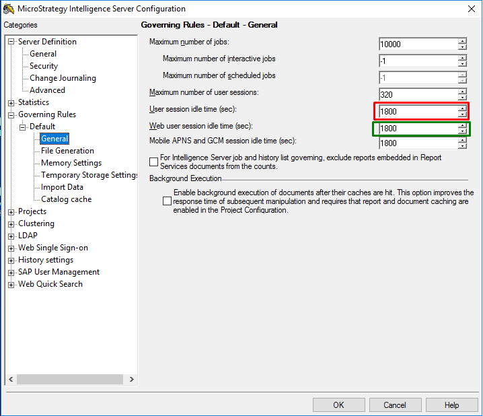
Task: Close the Intelligence Server Configuration dialog
Action: (472, 9)
